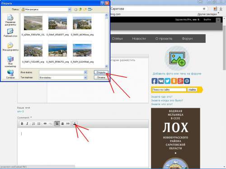Click the Открыть button in dialog
This screenshot has height=169, width=226.
point(101,73)
